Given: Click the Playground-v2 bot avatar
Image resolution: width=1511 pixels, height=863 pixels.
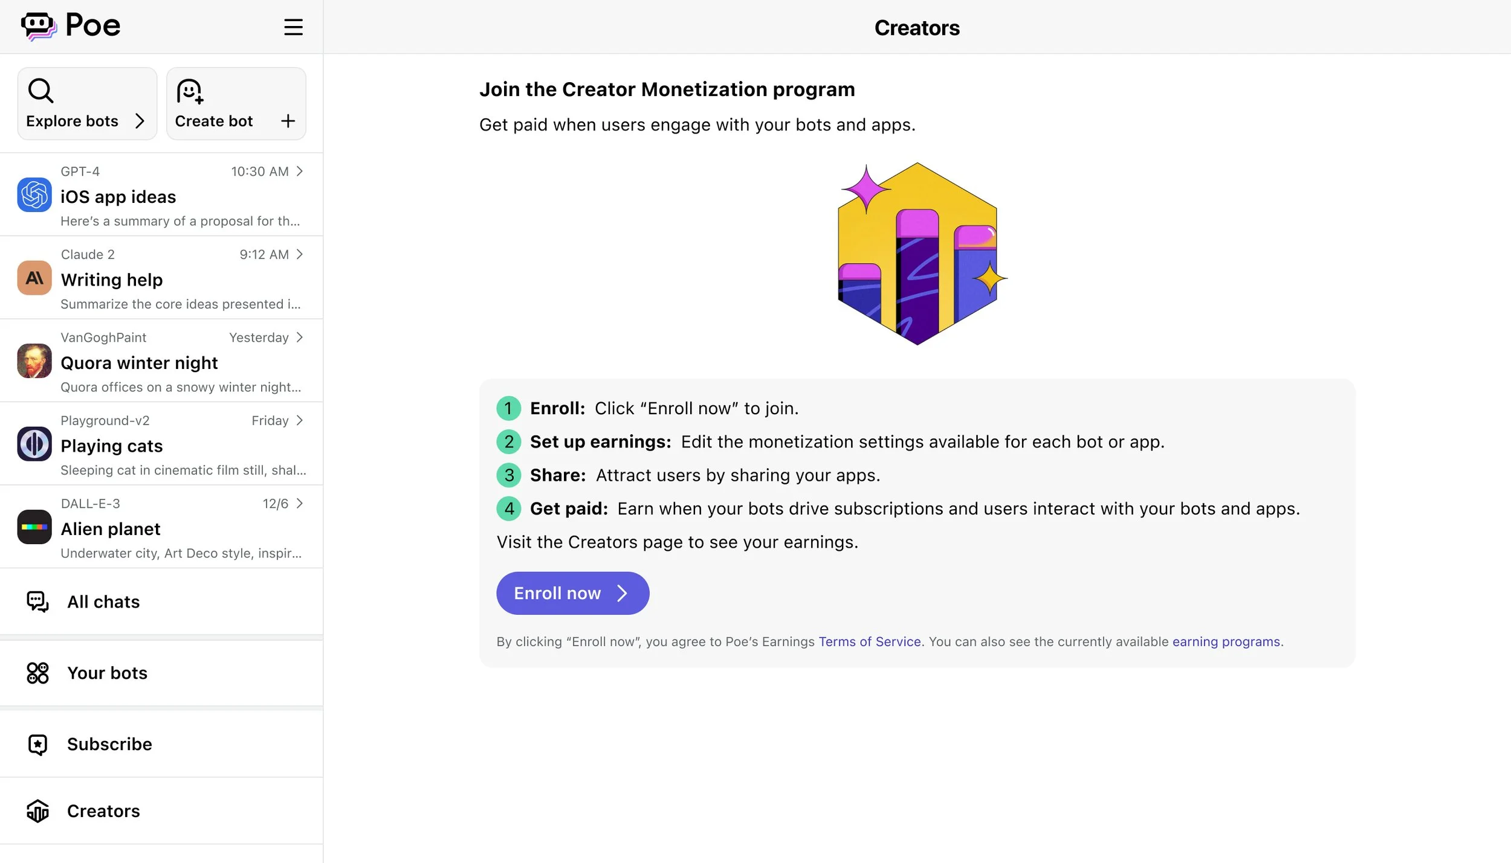Looking at the screenshot, I should [x=34, y=444].
